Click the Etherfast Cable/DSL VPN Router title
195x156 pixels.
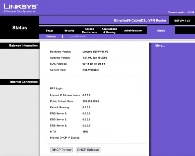pos(140,21)
